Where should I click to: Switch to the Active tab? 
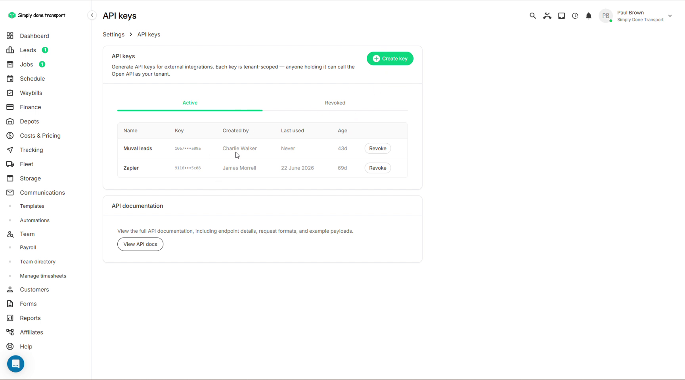tap(190, 103)
